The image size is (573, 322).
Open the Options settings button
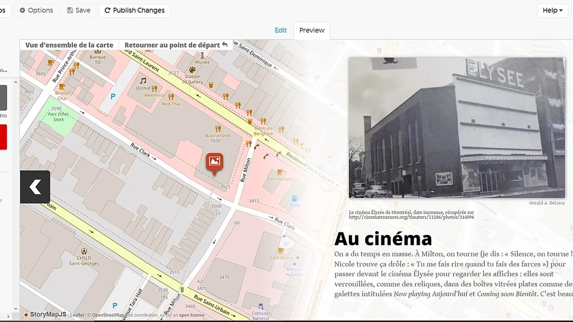[x=36, y=10]
